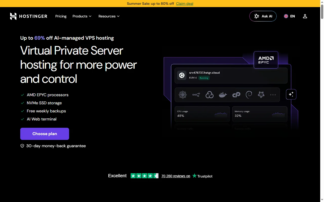
Task: Click the Ask AI sparkle icon
Action: pos(257,16)
